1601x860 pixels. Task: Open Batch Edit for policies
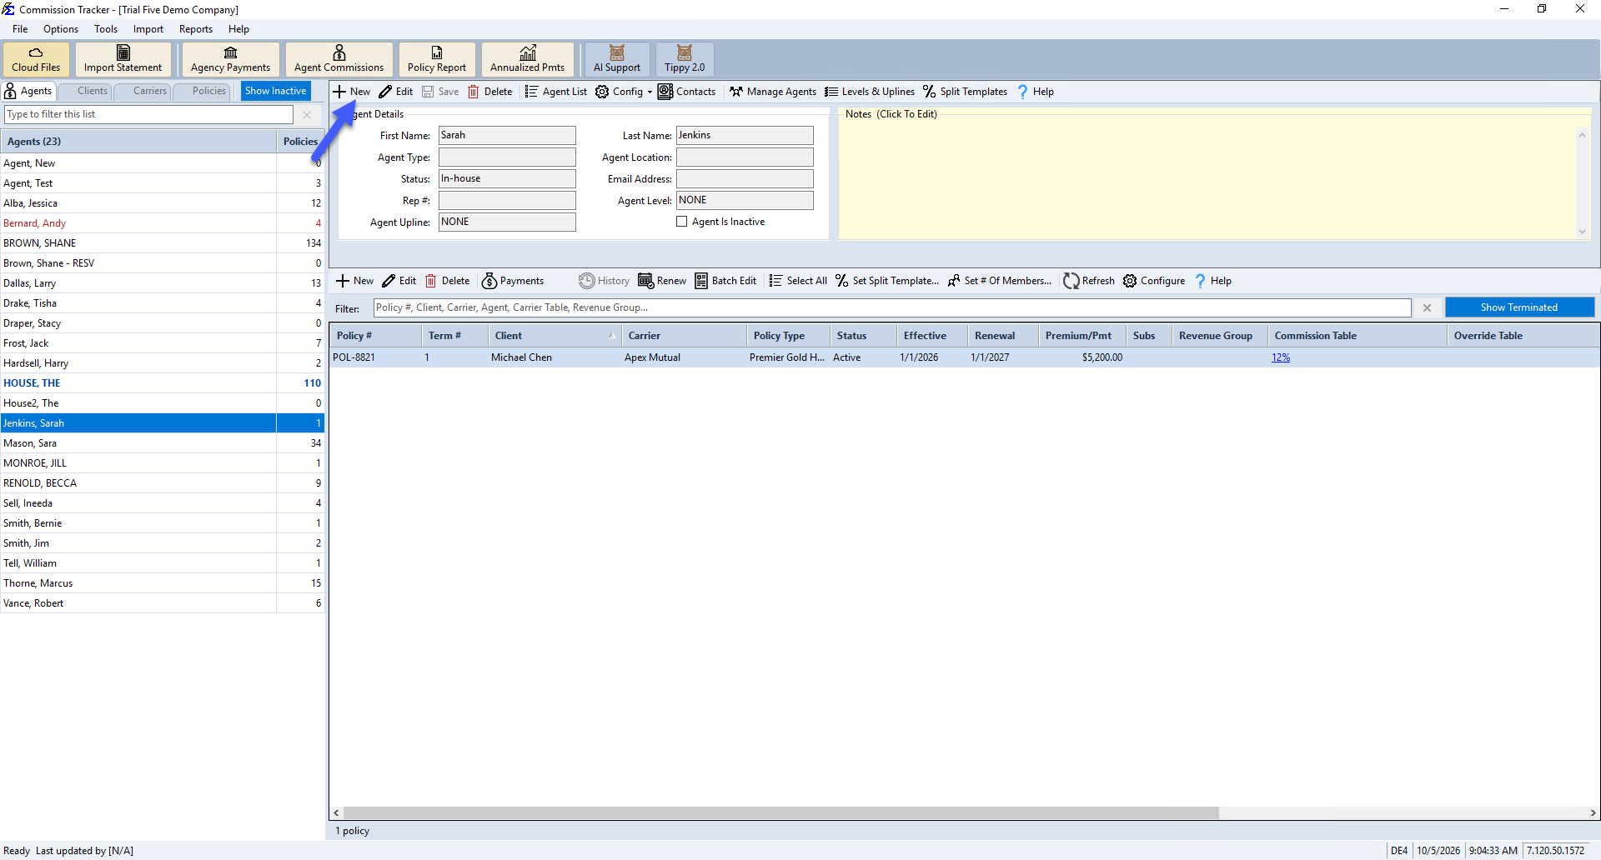click(725, 281)
